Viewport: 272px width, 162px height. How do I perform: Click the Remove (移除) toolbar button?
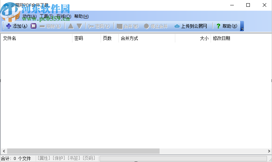(x=50, y=26)
